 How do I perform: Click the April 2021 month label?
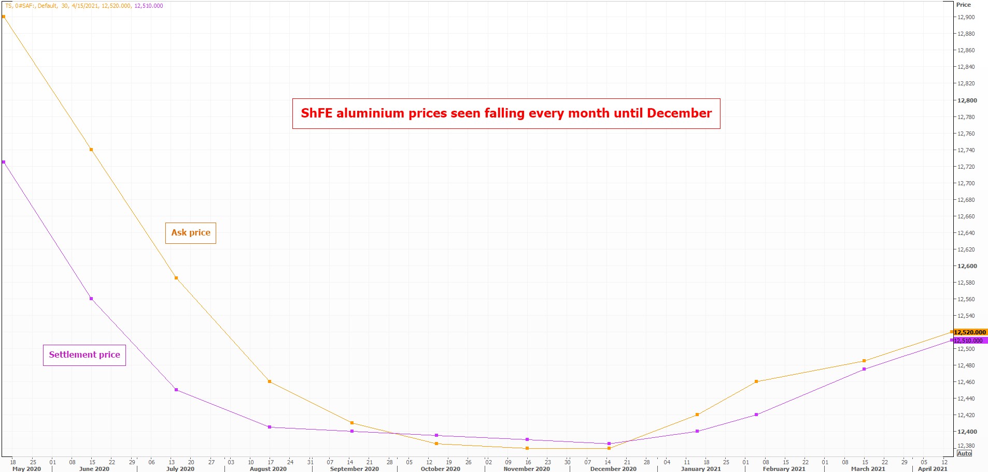tap(933, 469)
